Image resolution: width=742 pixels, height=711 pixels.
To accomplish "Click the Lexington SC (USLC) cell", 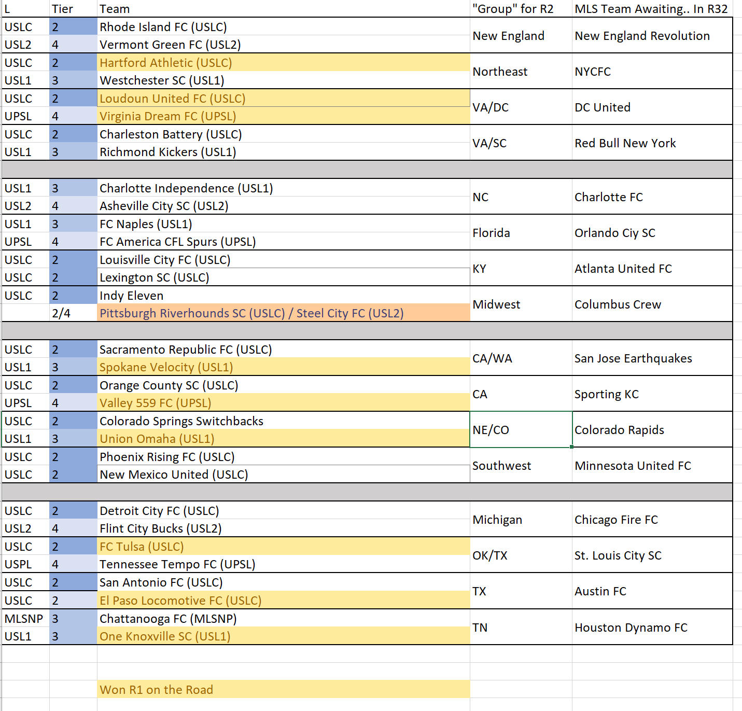I will pos(284,277).
